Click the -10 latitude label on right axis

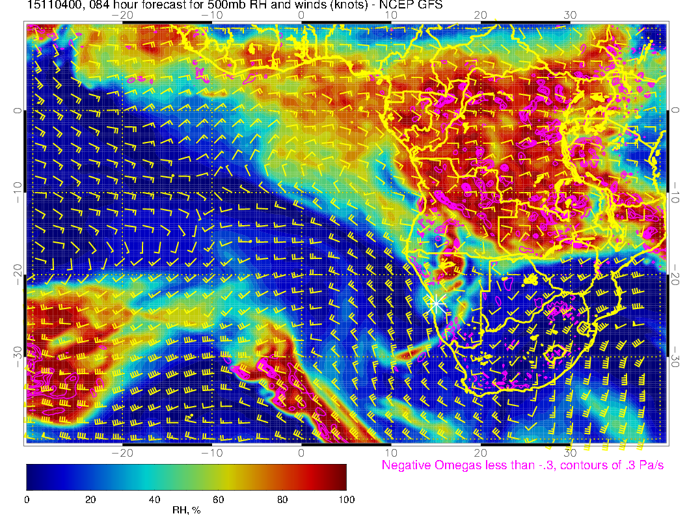coord(677,193)
